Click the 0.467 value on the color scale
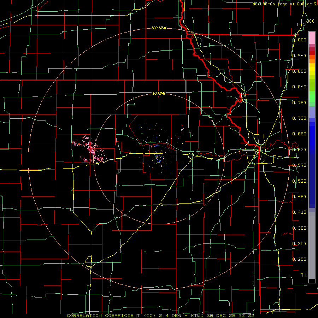The width and height of the screenshot is (318, 318). (299, 197)
